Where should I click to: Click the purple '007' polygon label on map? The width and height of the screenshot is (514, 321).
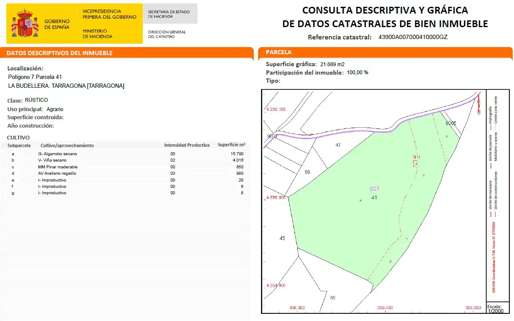(x=374, y=189)
